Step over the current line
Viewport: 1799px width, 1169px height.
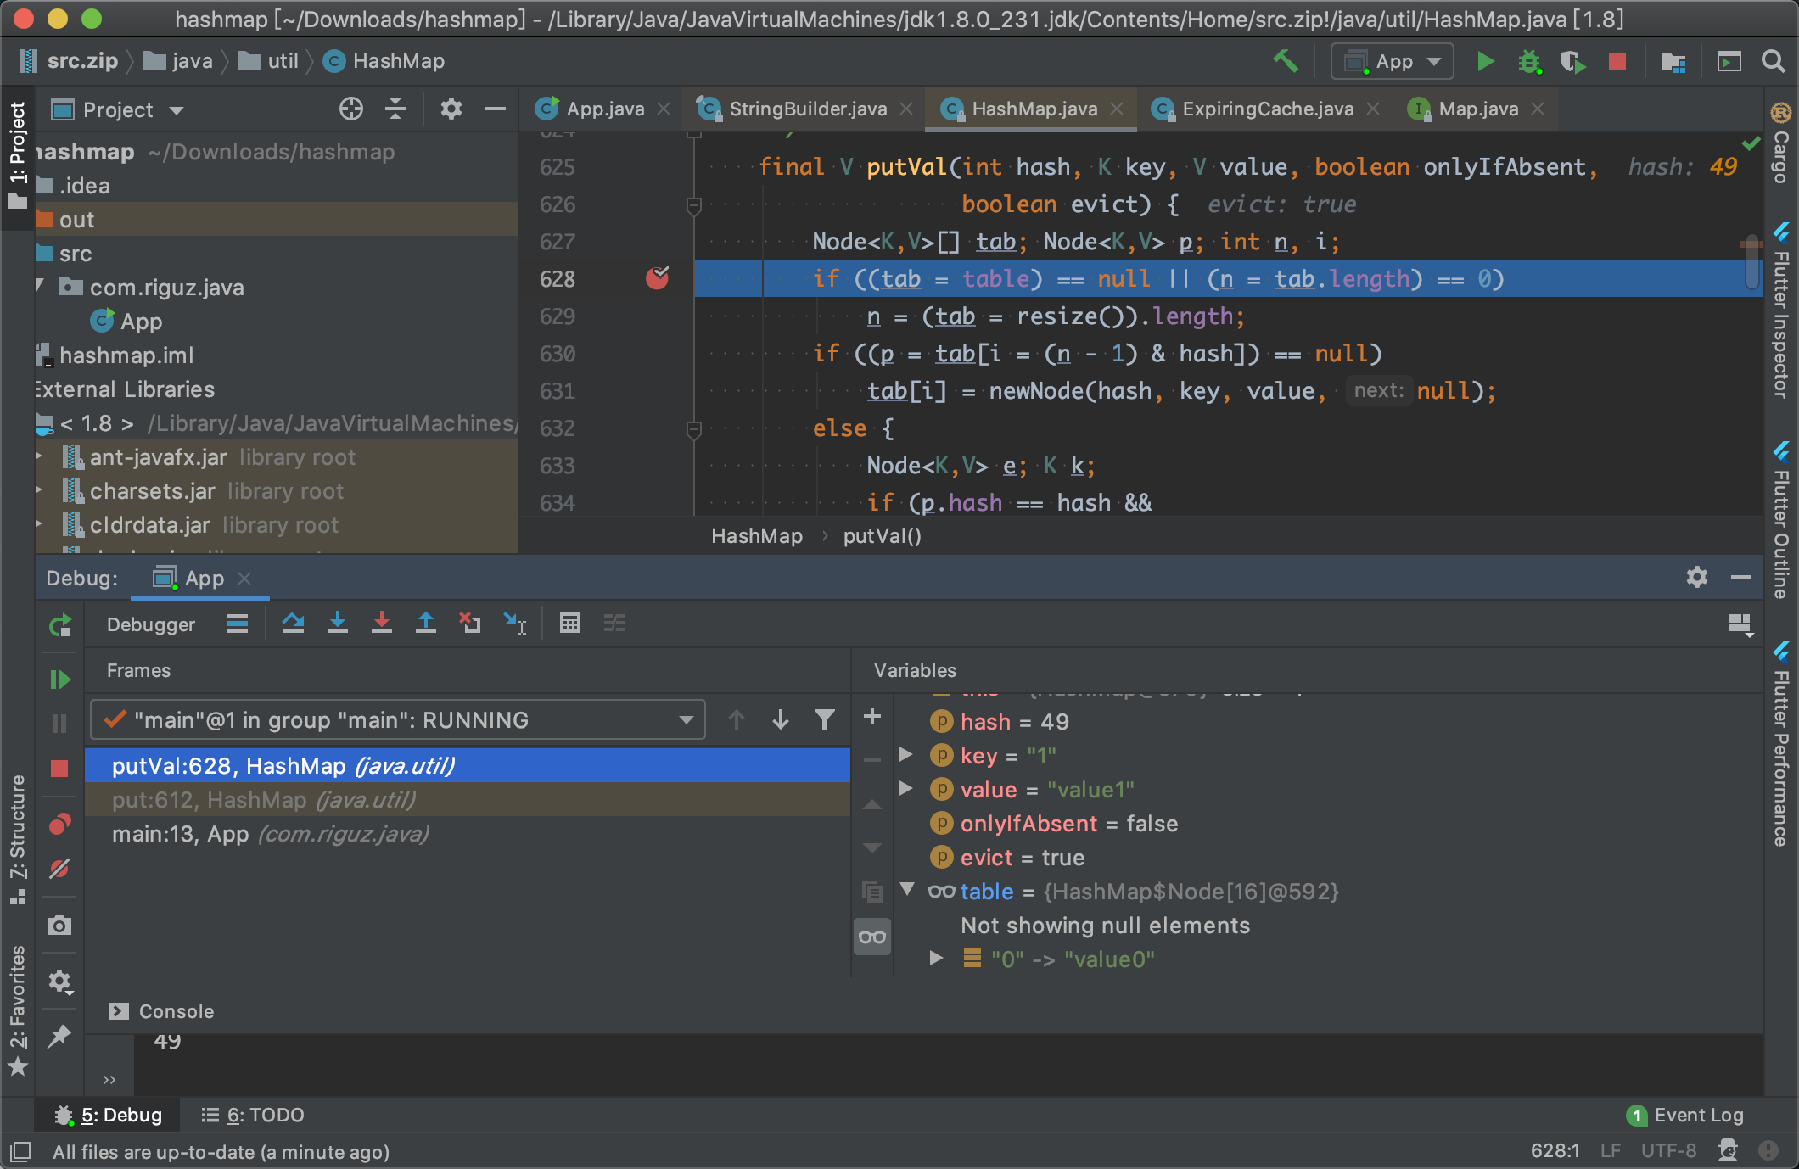[x=294, y=624]
